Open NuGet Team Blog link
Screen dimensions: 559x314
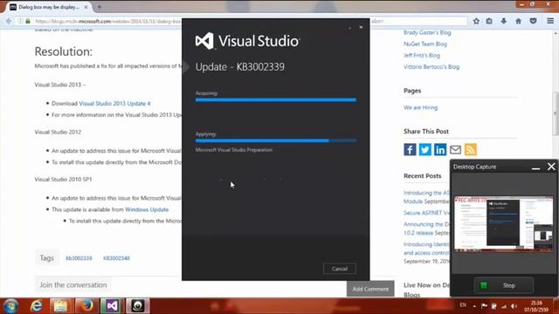click(x=425, y=44)
